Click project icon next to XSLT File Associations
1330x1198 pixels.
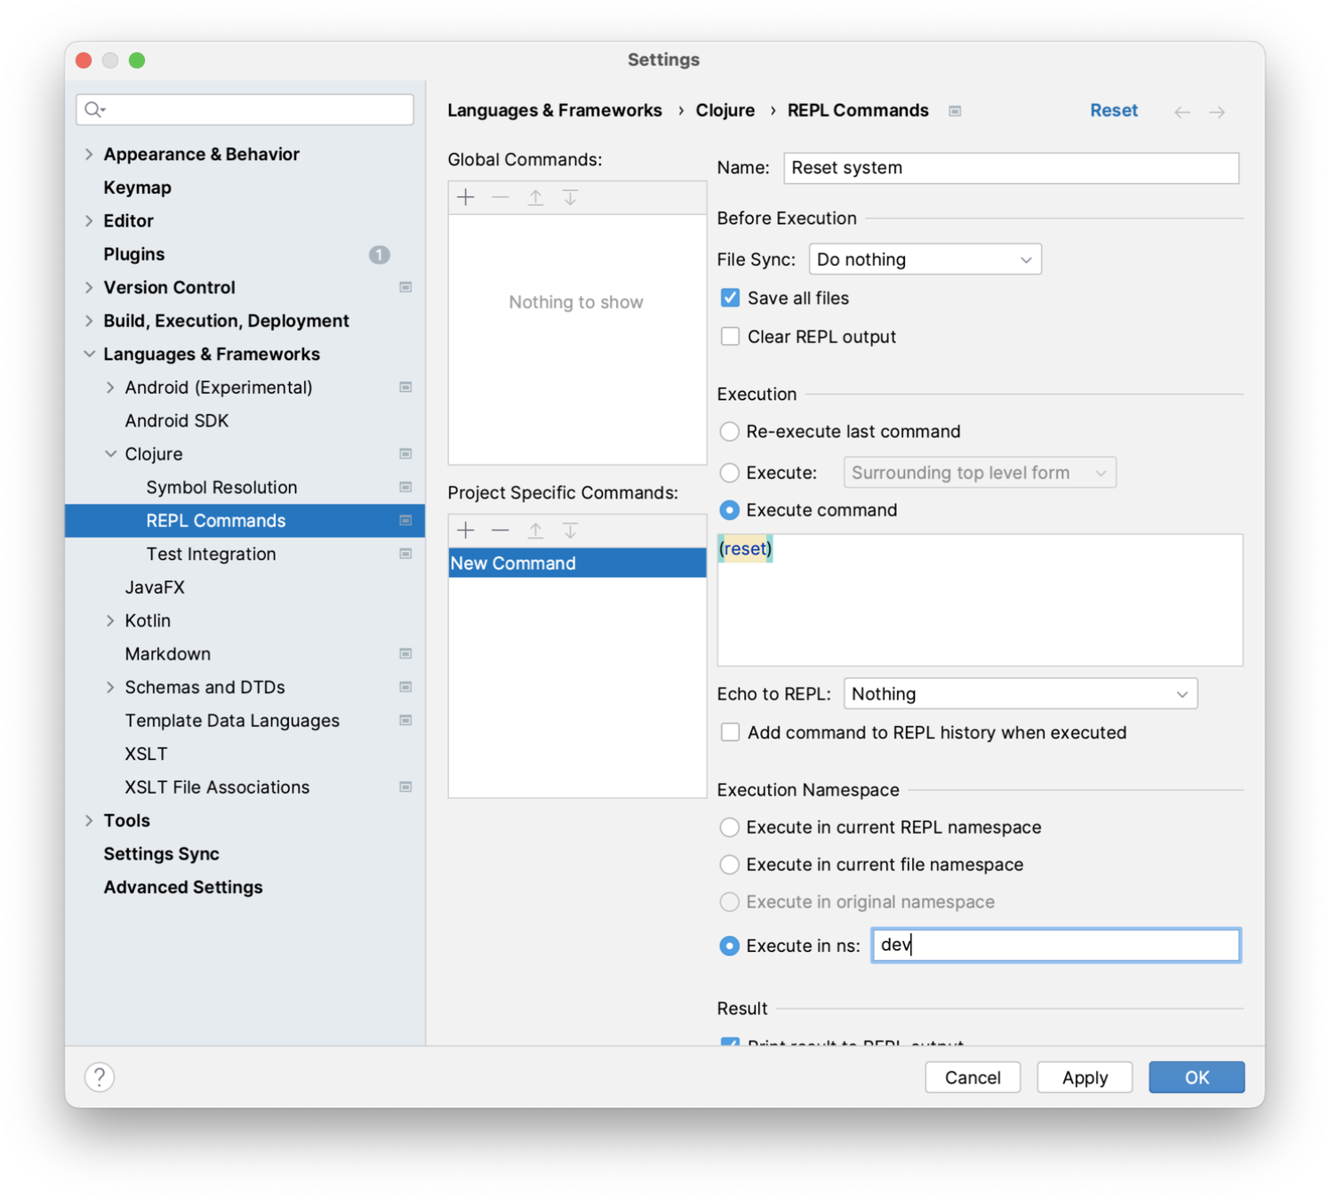(405, 787)
